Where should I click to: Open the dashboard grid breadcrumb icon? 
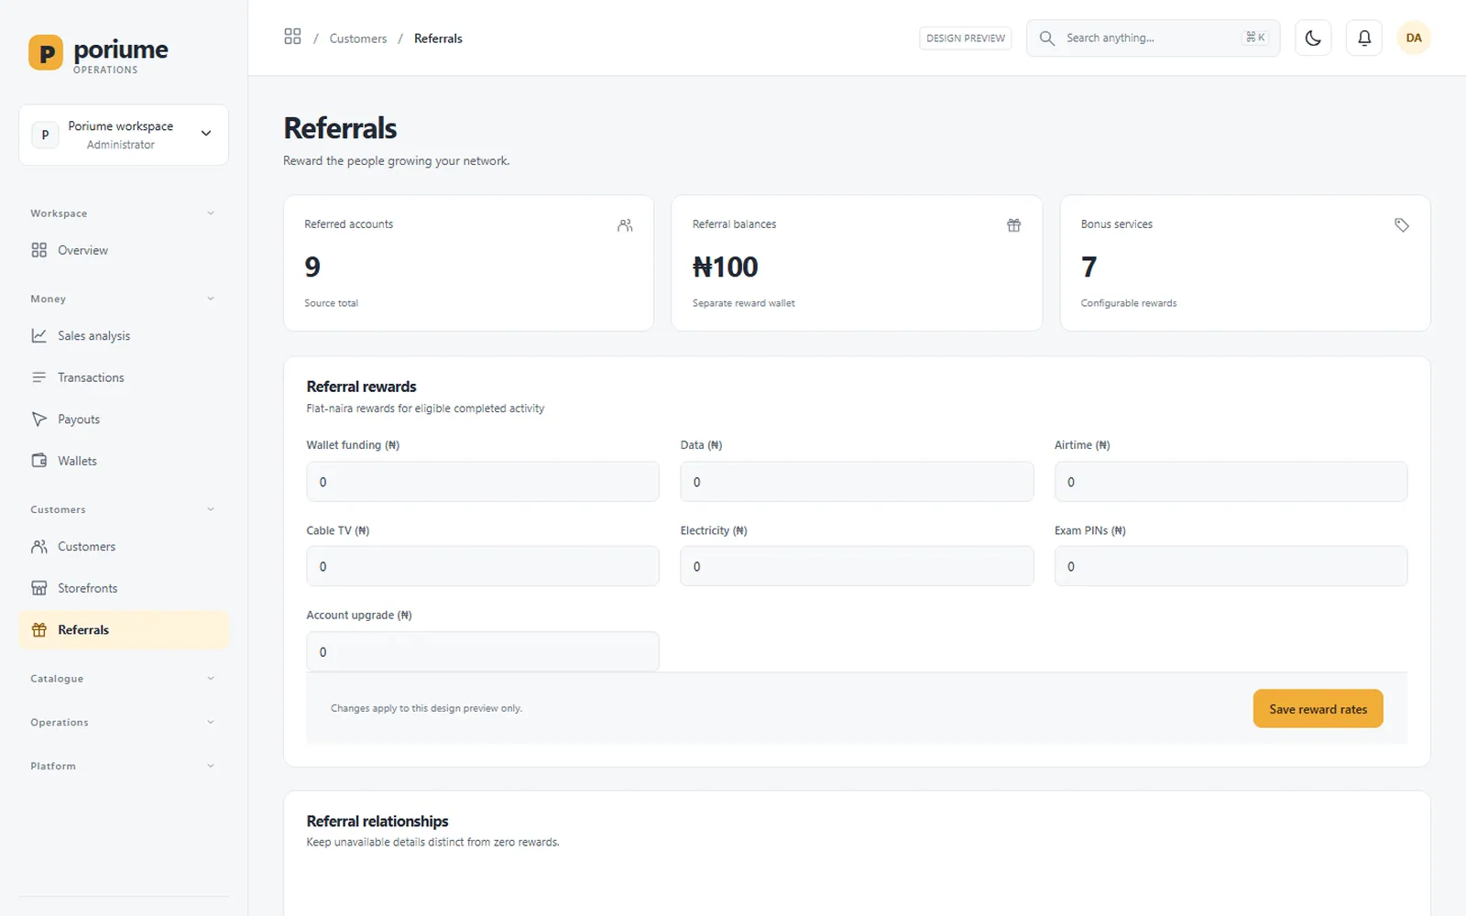pos(292,37)
